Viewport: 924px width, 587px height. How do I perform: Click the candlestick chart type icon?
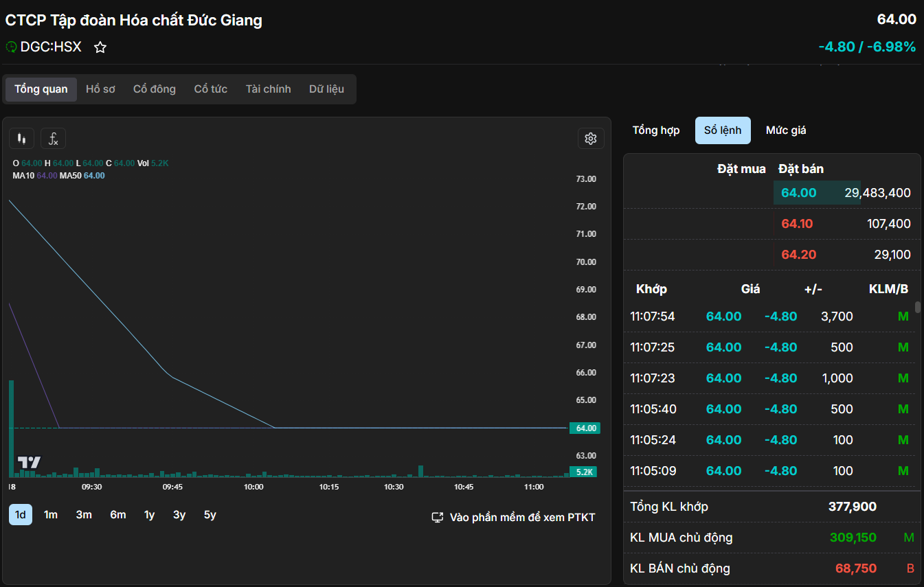click(21, 139)
